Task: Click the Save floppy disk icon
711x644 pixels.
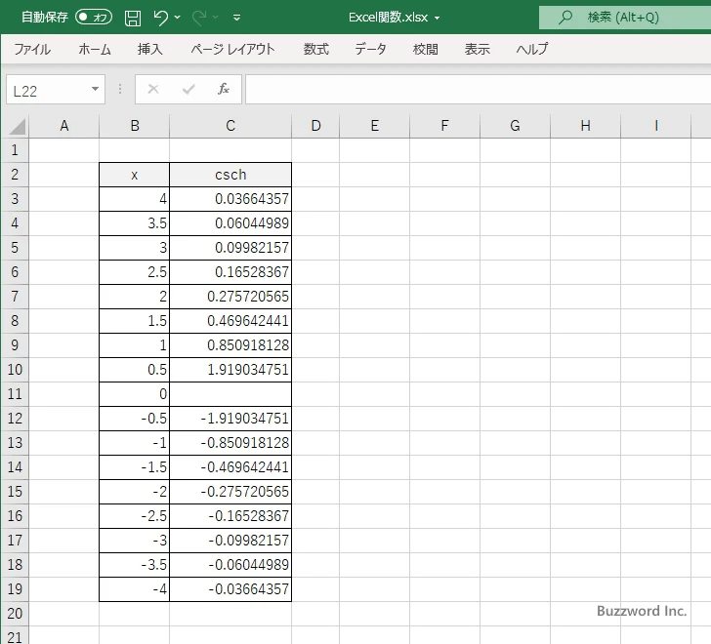Action: pos(133,18)
